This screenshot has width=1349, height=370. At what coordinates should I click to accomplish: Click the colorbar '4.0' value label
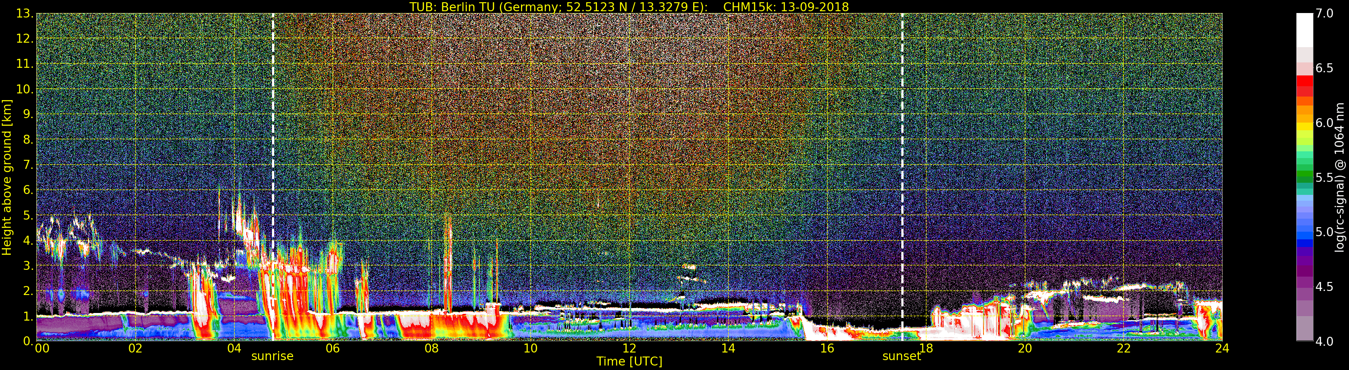1324,341
